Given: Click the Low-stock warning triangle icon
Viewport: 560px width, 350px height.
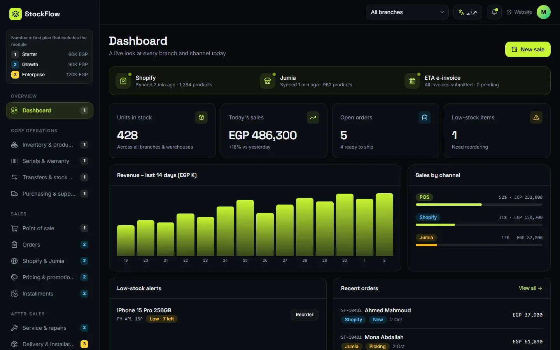Looking at the screenshot, I should click(536, 117).
